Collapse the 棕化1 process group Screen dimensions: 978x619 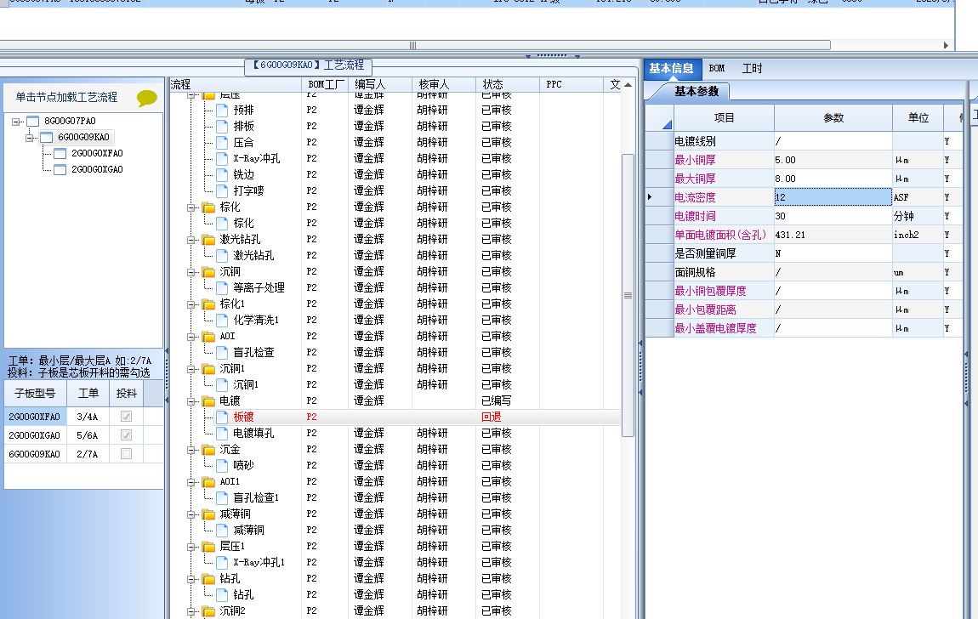click(191, 305)
